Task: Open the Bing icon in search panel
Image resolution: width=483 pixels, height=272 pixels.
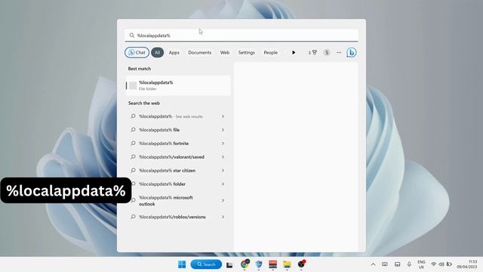Action: [x=352, y=52]
